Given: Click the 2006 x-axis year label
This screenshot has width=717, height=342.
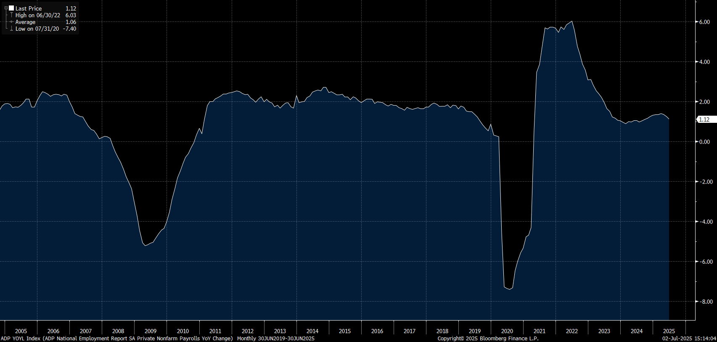Looking at the screenshot, I should (x=53, y=331).
